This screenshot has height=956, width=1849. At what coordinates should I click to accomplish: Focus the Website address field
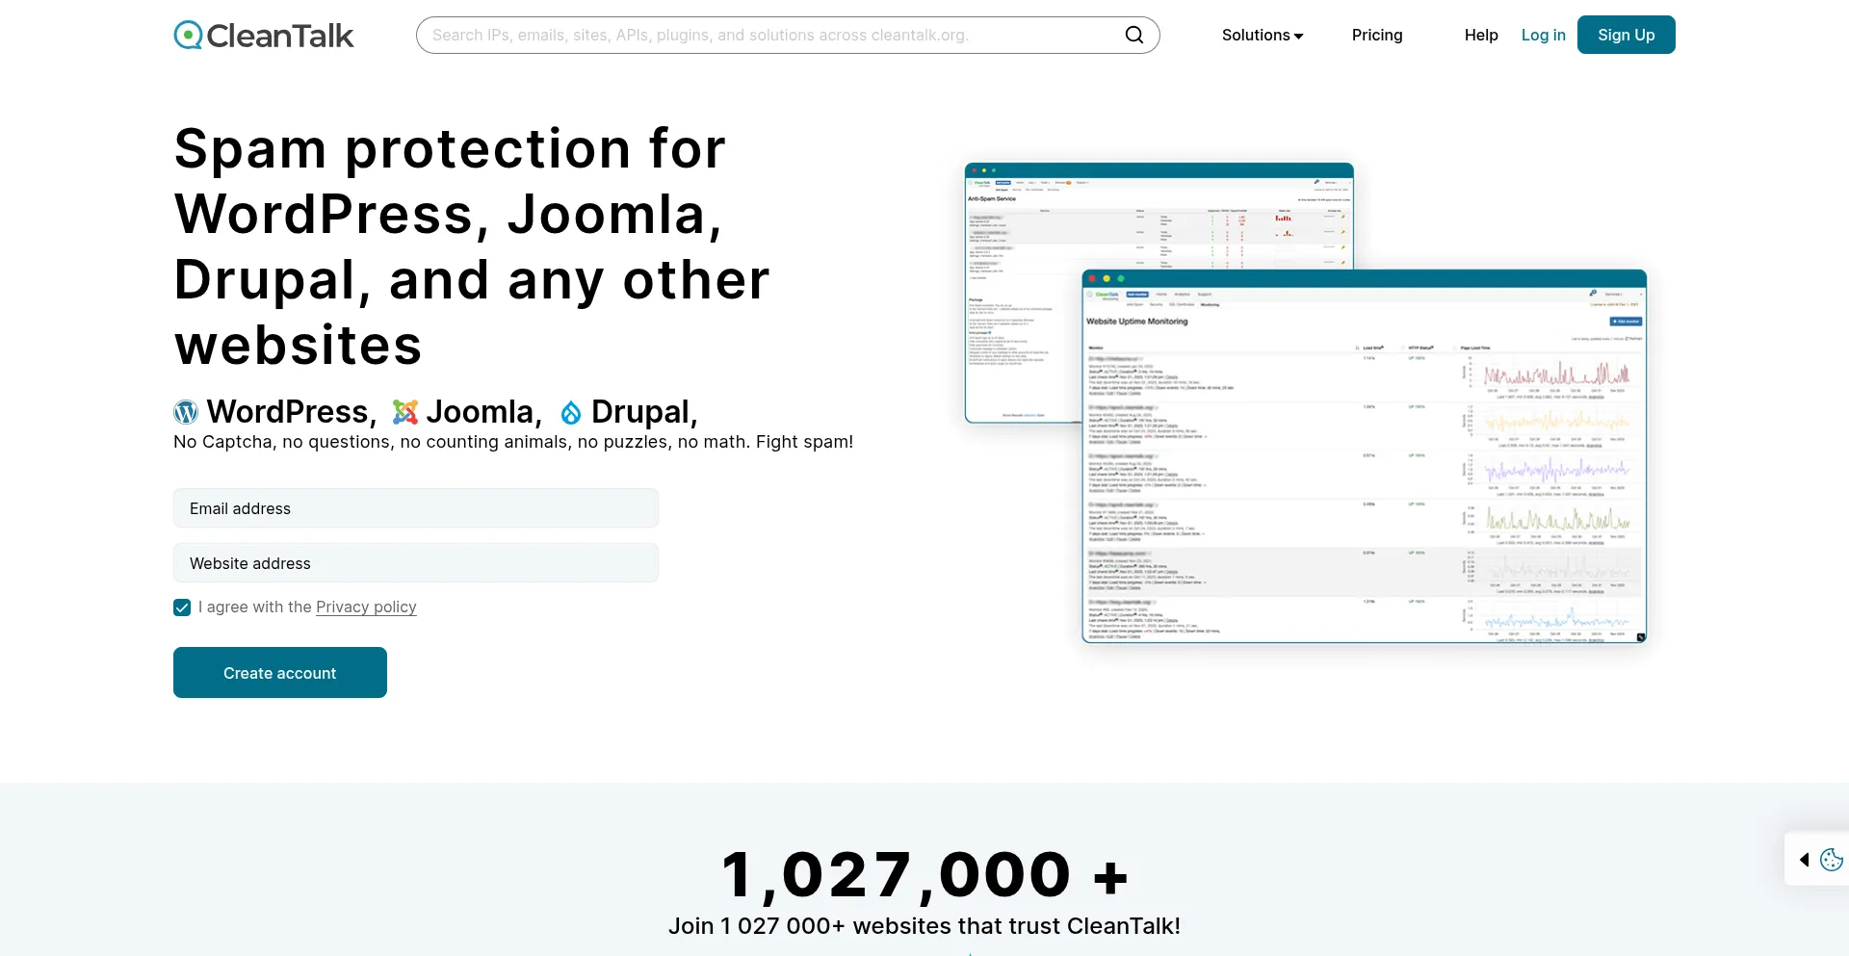416,563
